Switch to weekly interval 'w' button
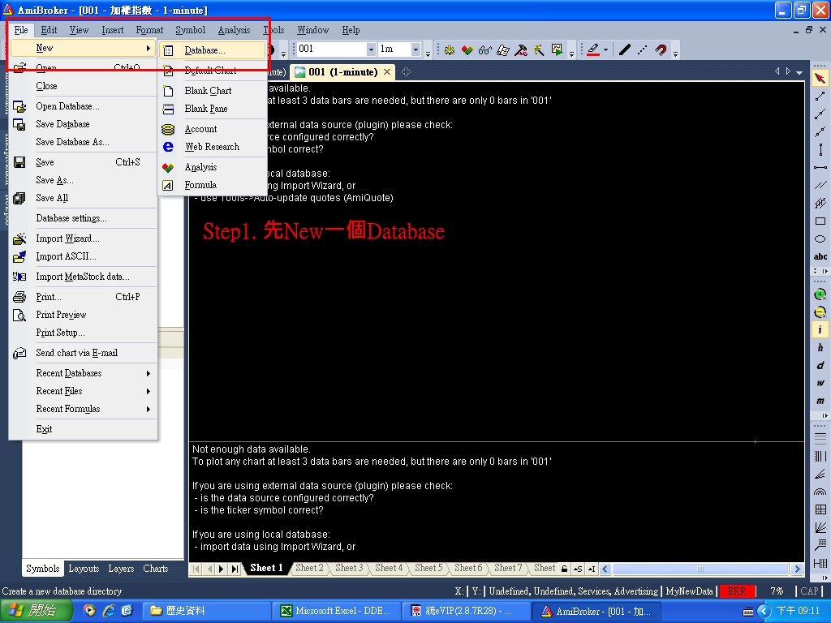This screenshot has width=831, height=623. (x=820, y=383)
